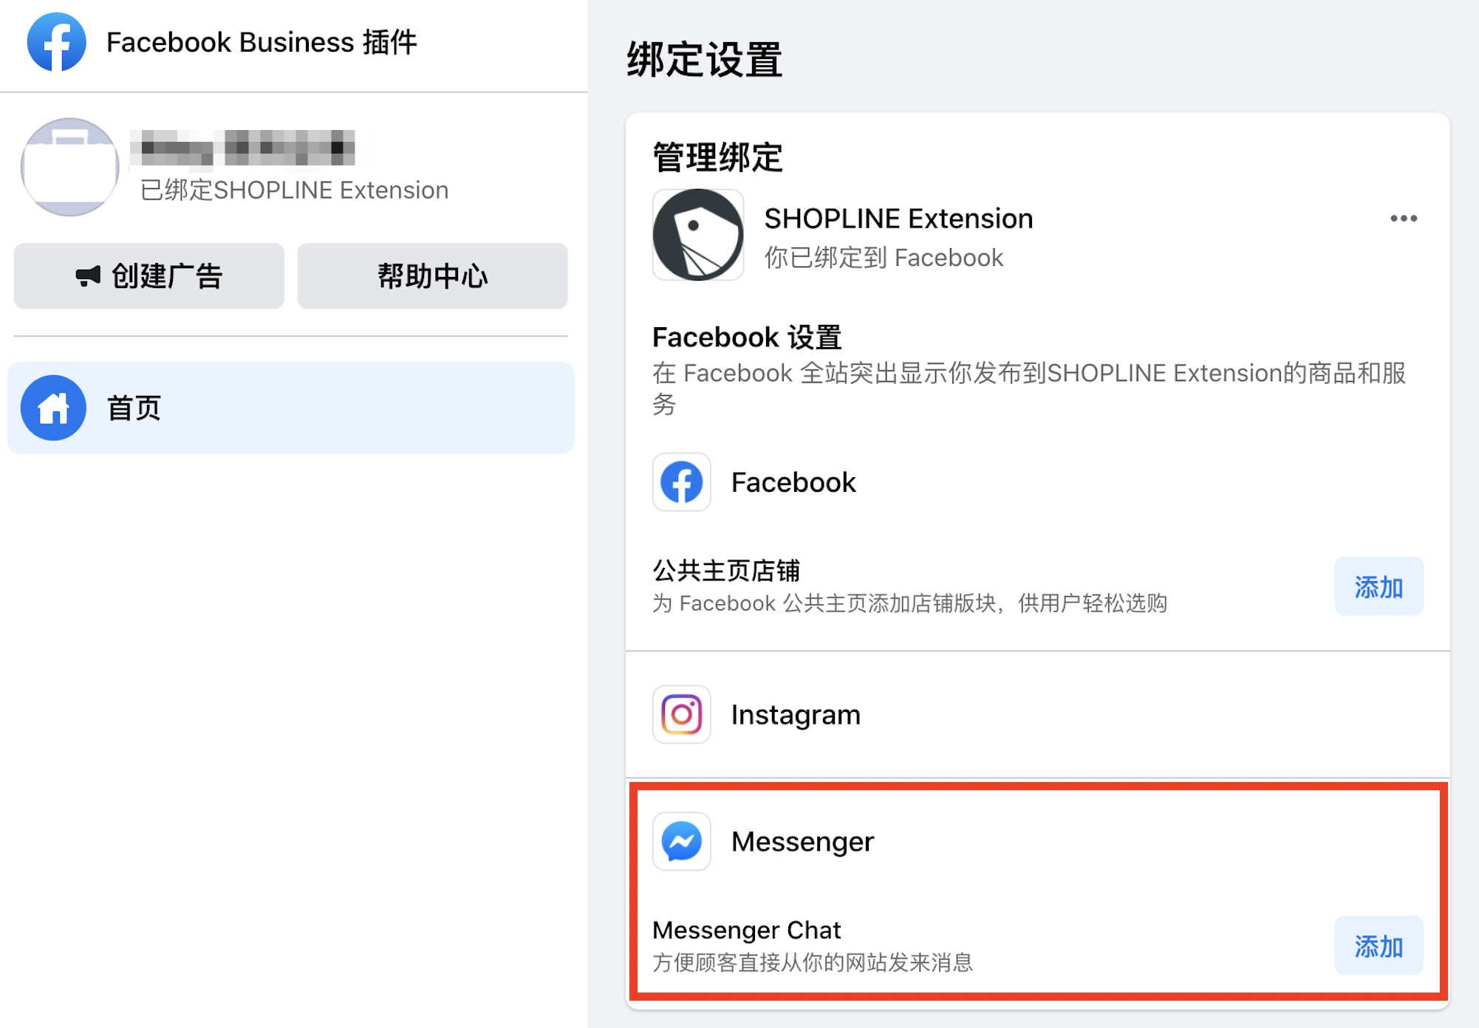Add the Messenger Chat feature
Viewport: 1479px width, 1028px height.
[1379, 946]
